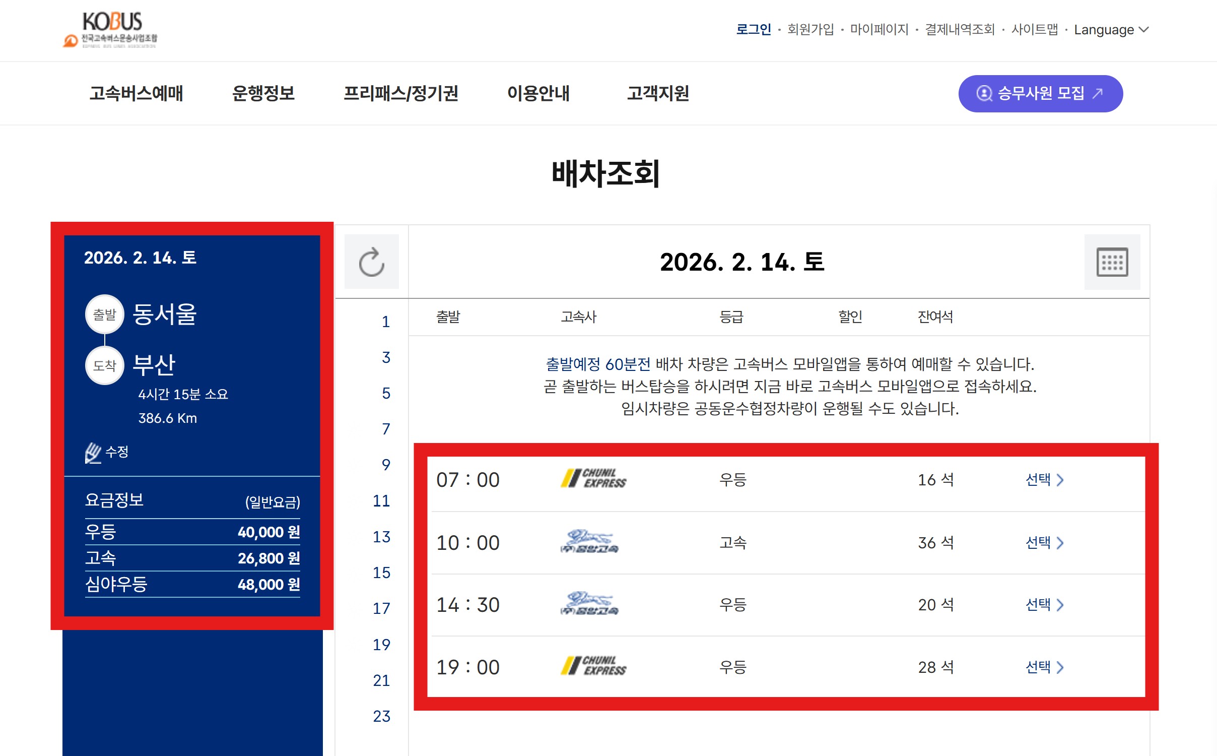Open the calendar date picker icon
The image size is (1217, 756).
point(1112,262)
